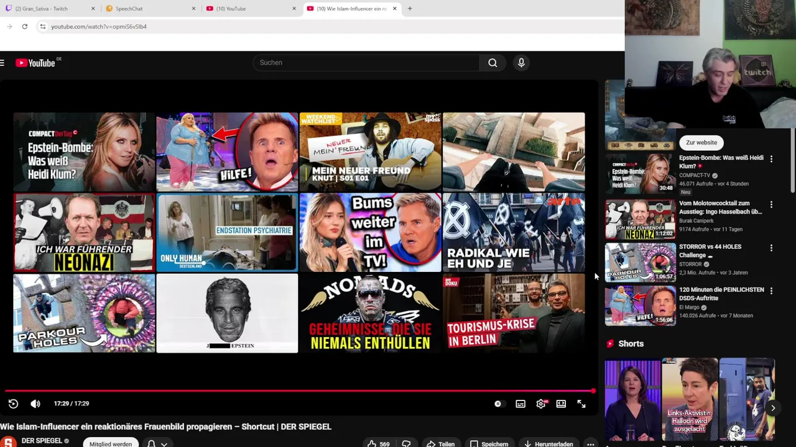Image resolution: width=796 pixels, height=447 pixels.
Task: Open Endstation Psychiatrie thumbnail
Action: pyautogui.click(x=227, y=233)
